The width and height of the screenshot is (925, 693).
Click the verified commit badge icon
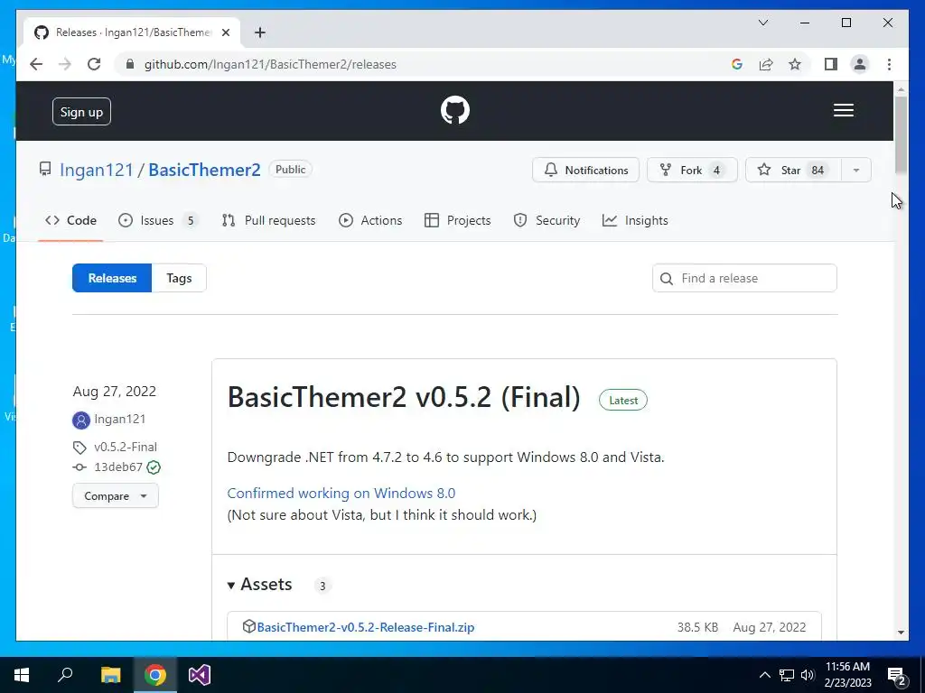click(x=154, y=467)
